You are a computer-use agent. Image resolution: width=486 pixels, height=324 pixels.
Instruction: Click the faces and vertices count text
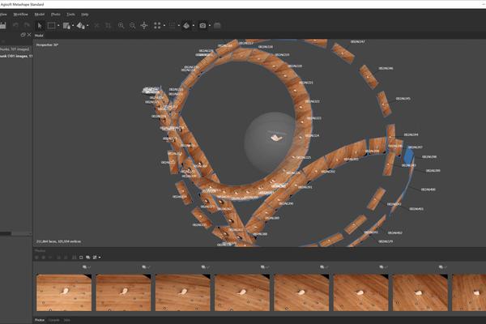58,241
